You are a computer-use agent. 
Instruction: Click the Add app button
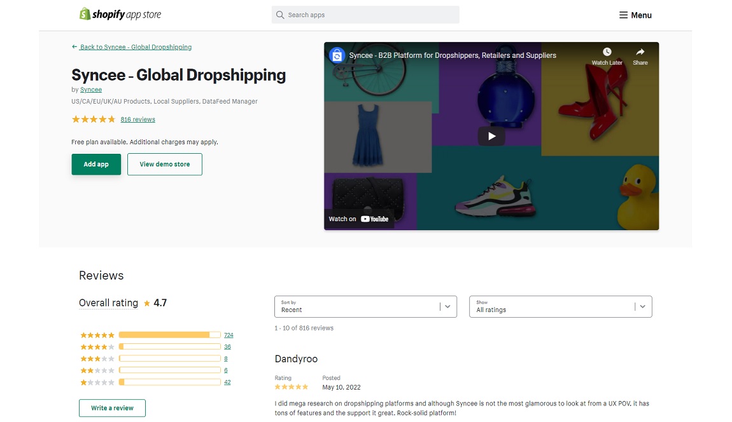(96, 164)
